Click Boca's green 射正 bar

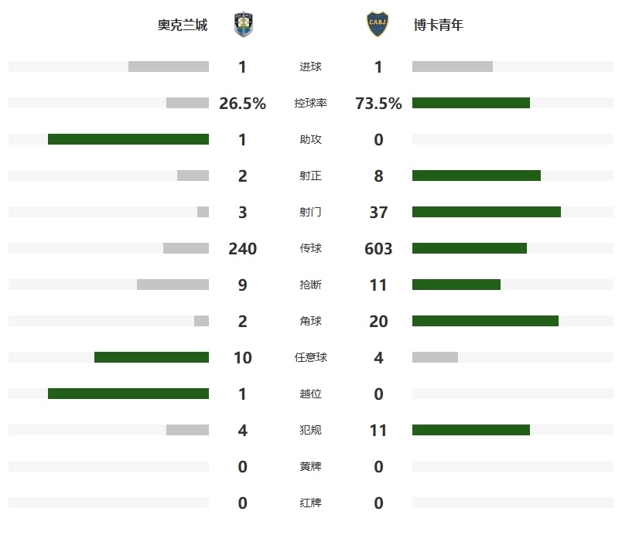tap(477, 176)
